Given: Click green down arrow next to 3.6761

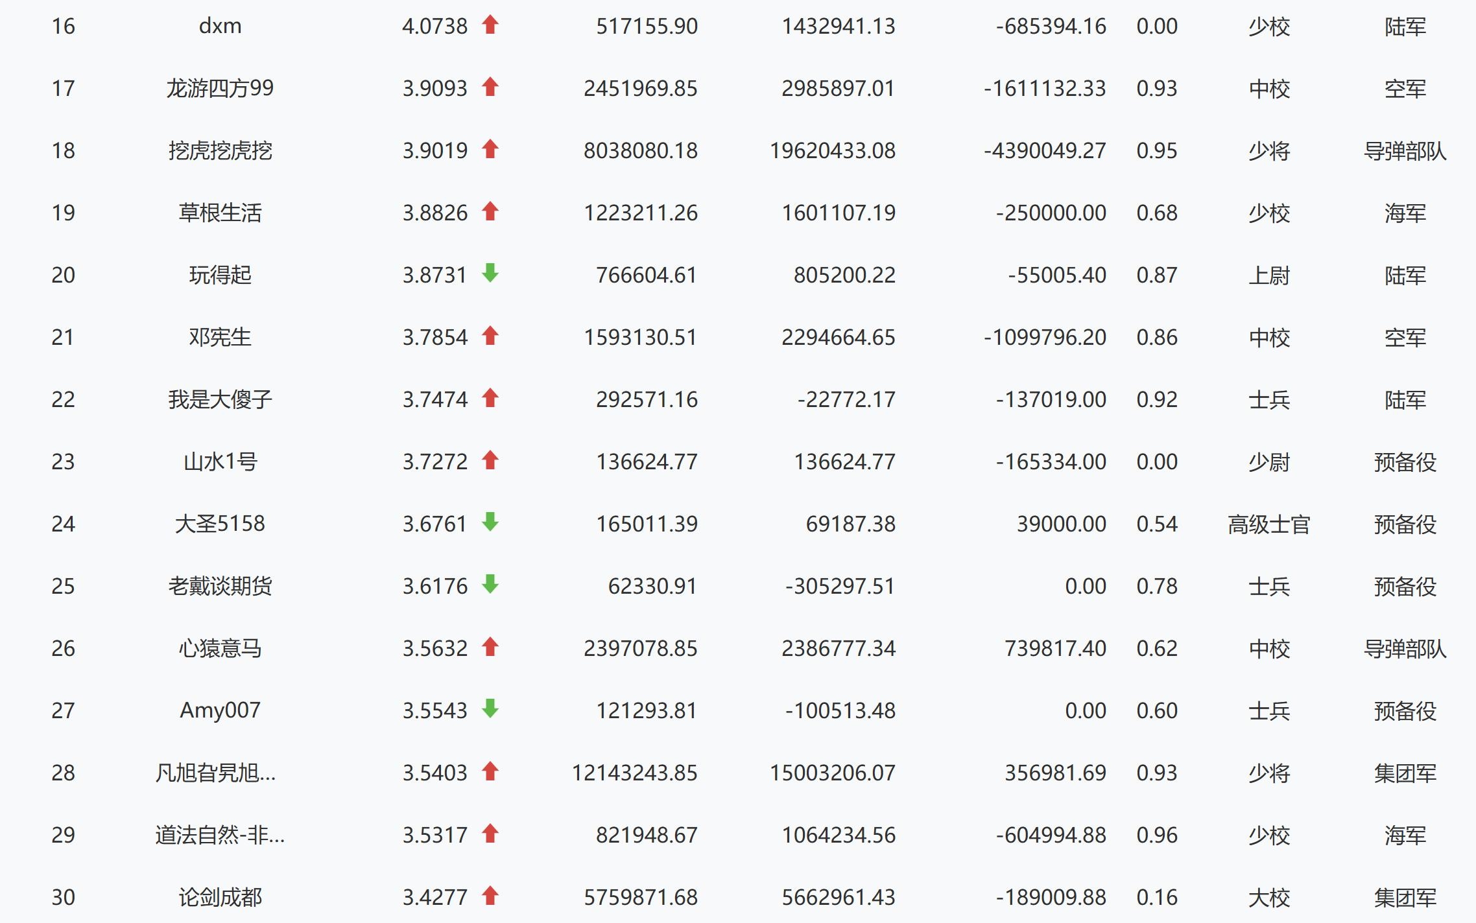Looking at the screenshot, I should click(x=490, y=522).
